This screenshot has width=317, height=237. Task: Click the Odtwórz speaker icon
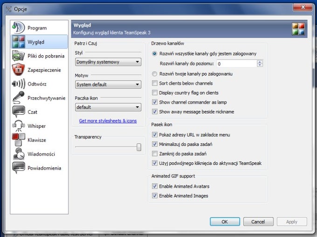pyautogui.click(x=18, y=84)
